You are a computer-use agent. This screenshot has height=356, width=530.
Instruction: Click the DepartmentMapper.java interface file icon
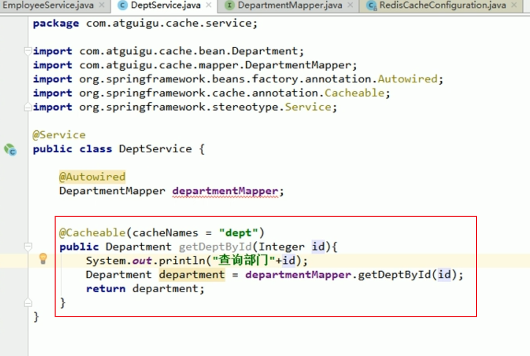coord(229,6)
